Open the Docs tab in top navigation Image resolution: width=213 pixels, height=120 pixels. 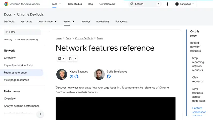[54, 4]
